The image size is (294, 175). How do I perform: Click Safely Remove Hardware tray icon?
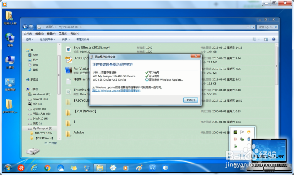click(242, 139)
